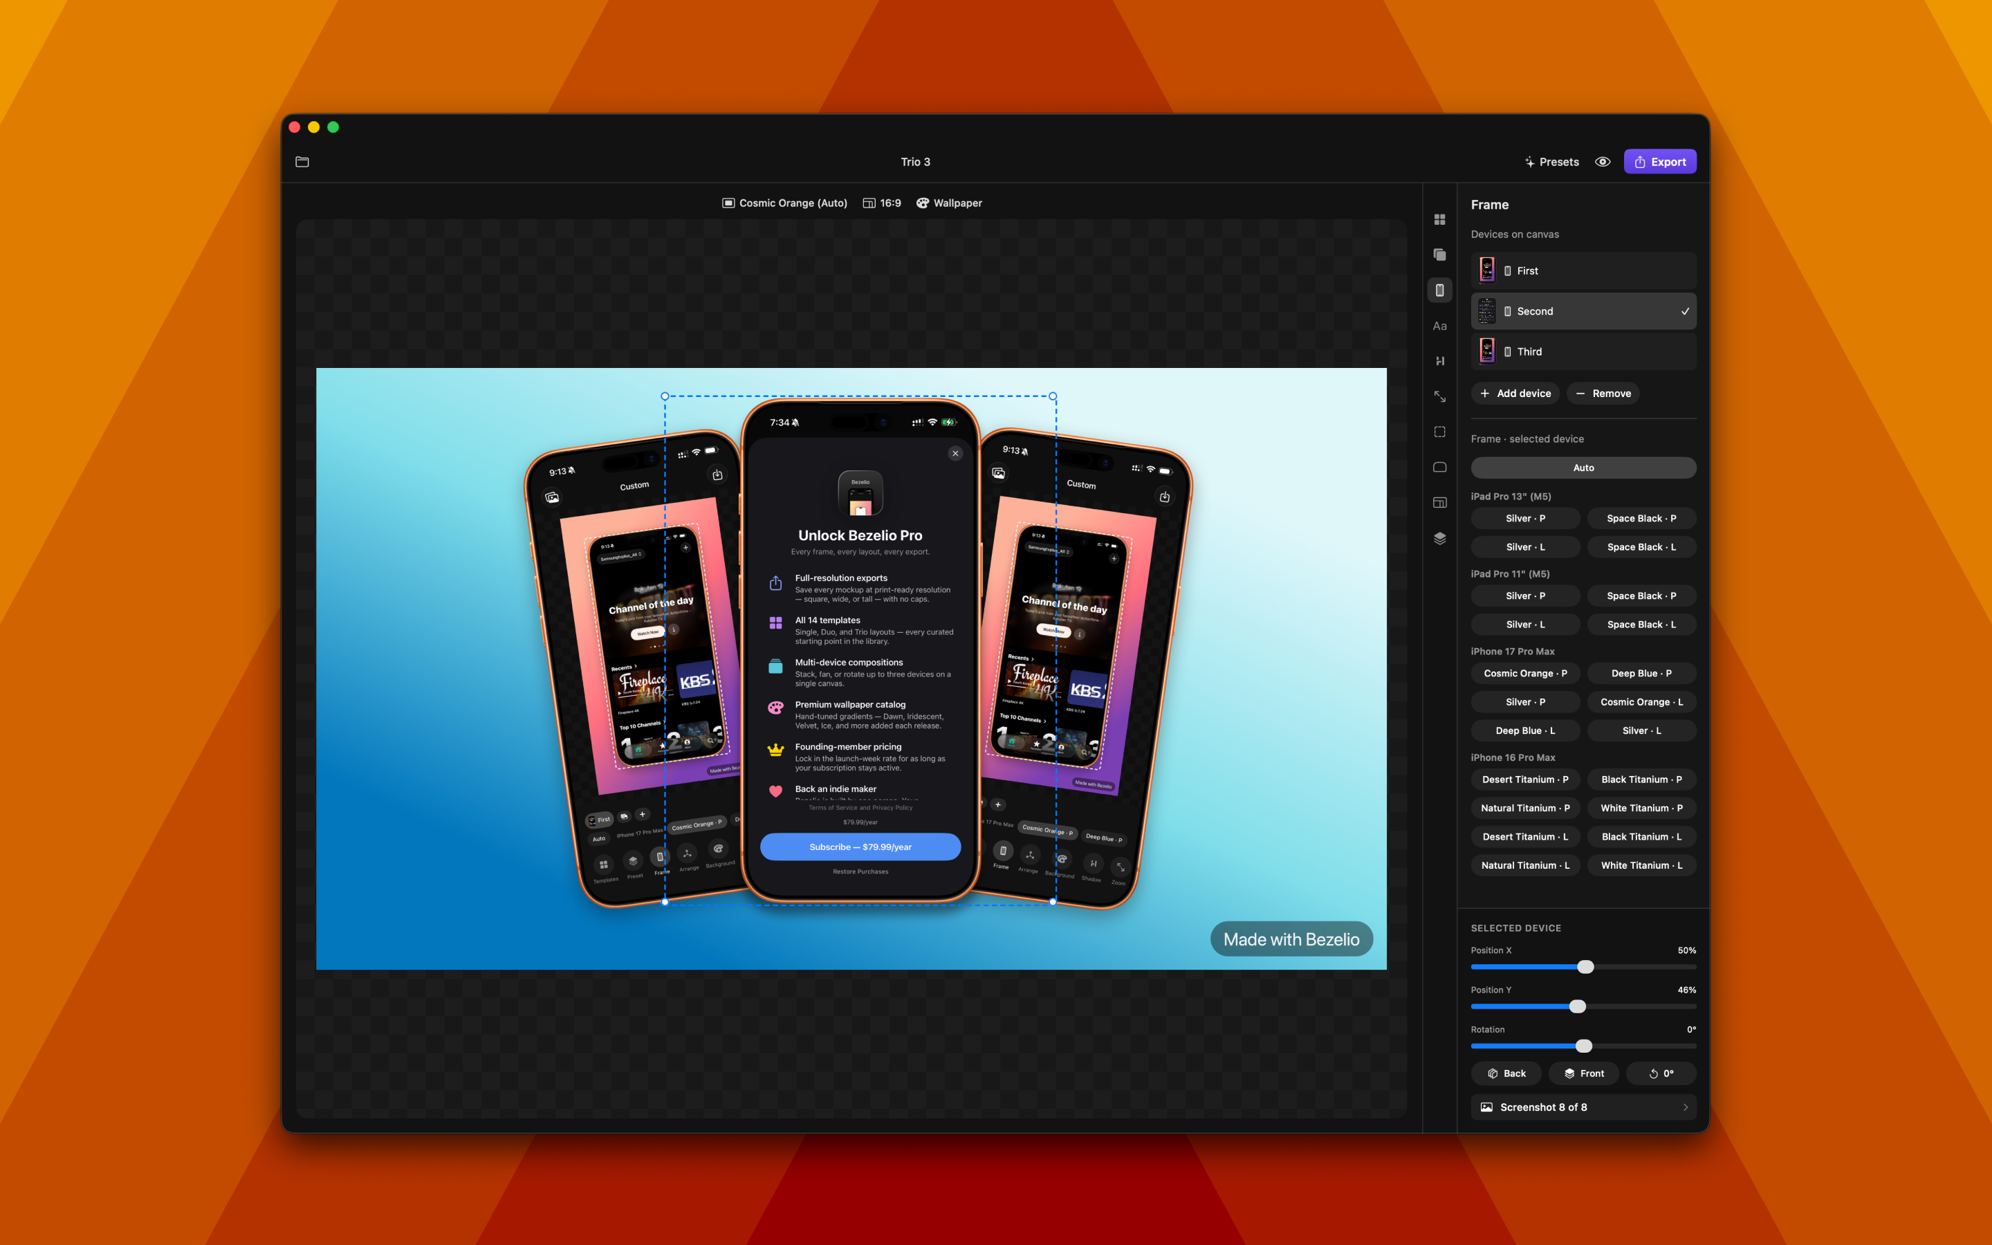
Task: Select the Auto frame option
Action: point(1583,468)
